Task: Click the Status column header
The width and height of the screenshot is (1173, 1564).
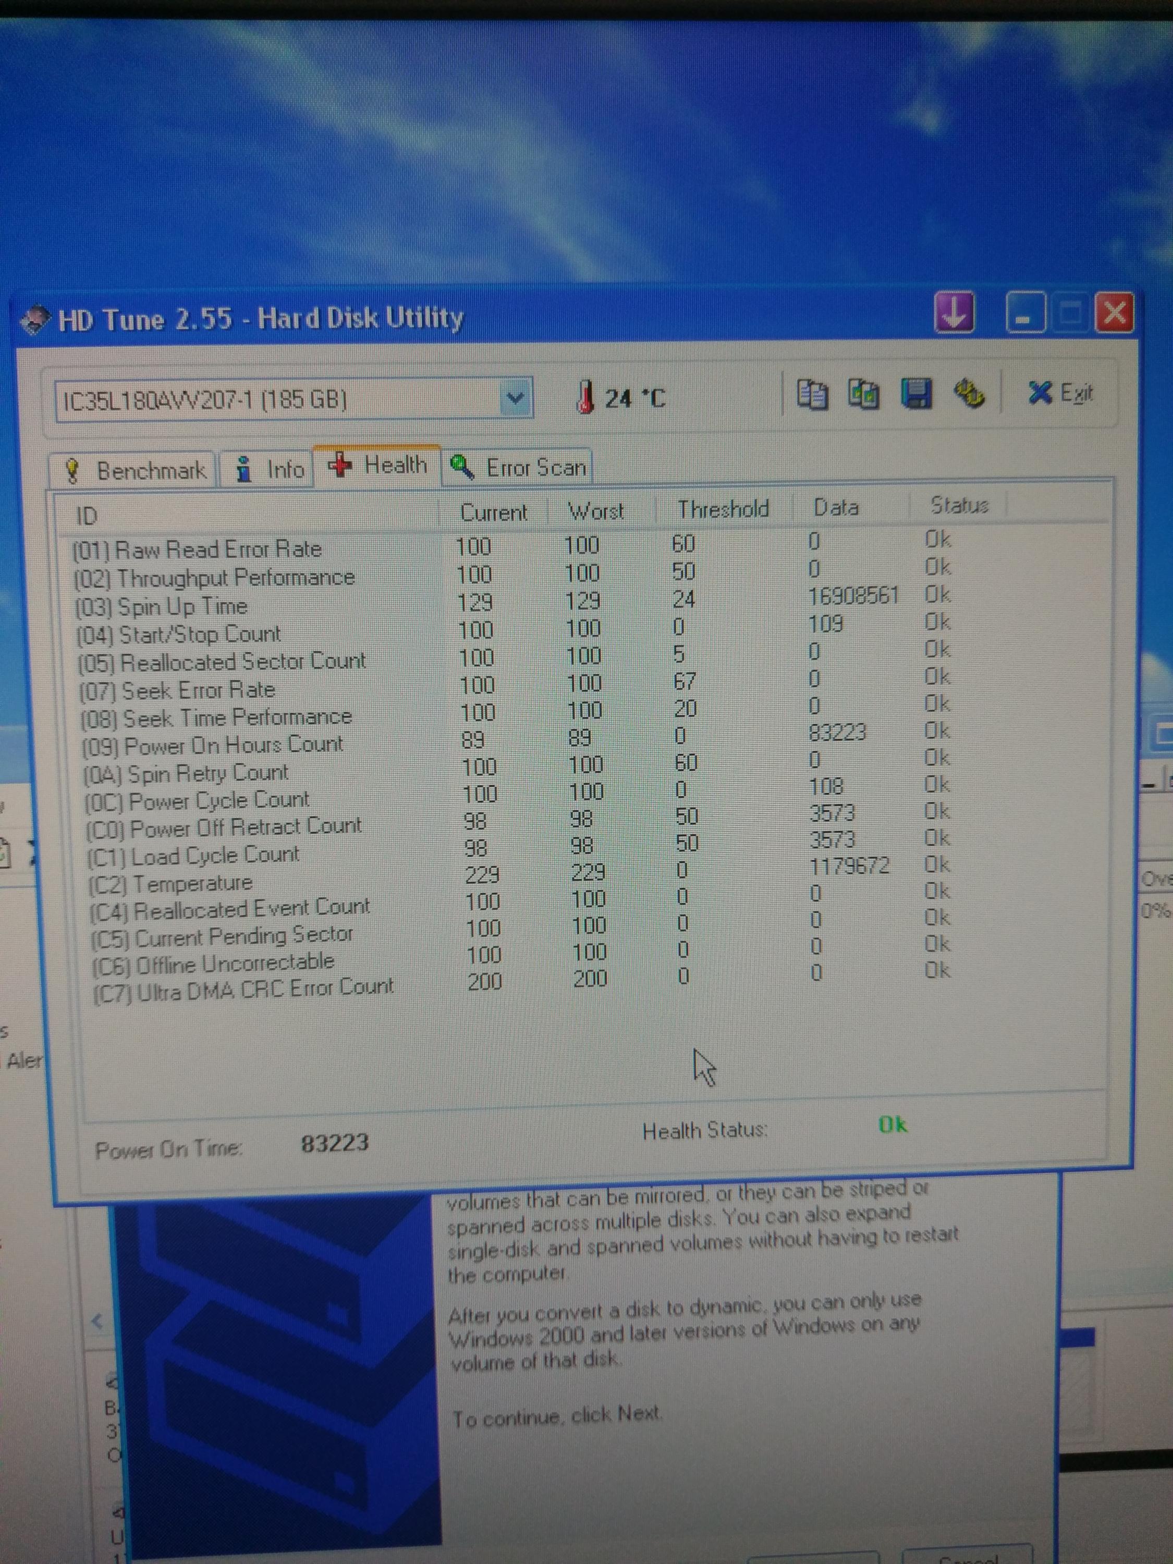Action: click(959, 505)
